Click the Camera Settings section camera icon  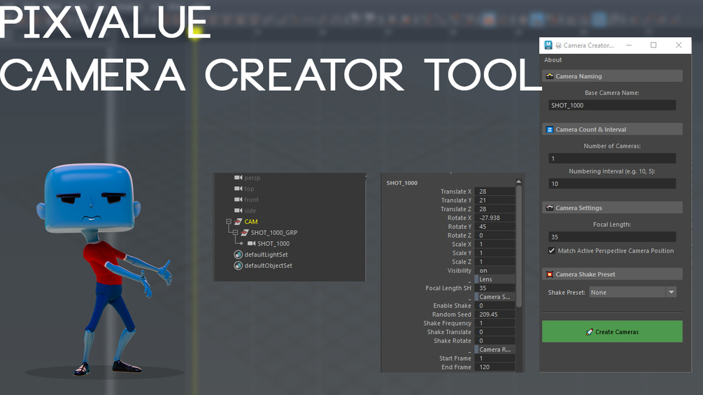coord(550,208)
